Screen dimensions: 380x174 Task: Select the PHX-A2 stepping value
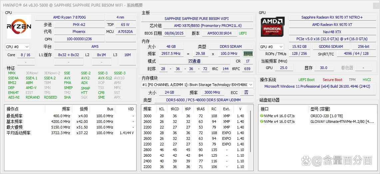[x=79, y=25]
